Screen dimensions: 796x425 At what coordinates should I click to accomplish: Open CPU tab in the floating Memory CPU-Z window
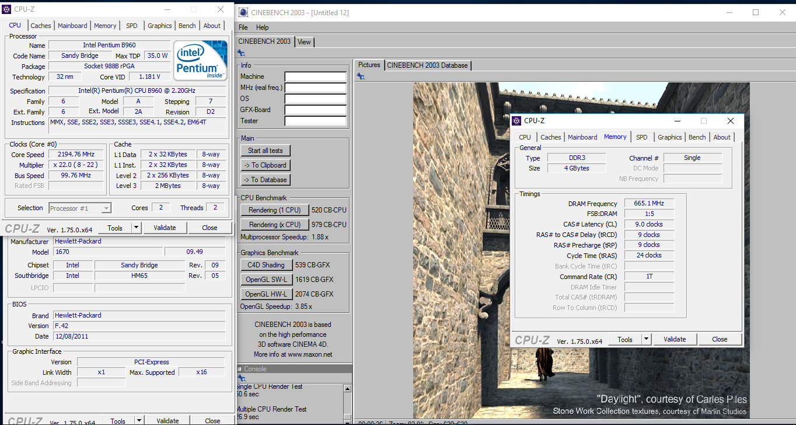[525, 137]
